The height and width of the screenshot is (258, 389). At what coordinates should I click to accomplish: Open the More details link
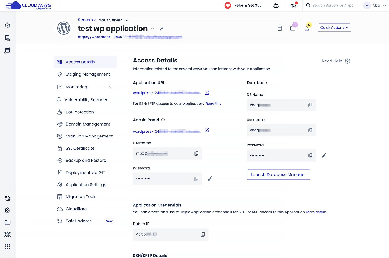click(316, 212)
